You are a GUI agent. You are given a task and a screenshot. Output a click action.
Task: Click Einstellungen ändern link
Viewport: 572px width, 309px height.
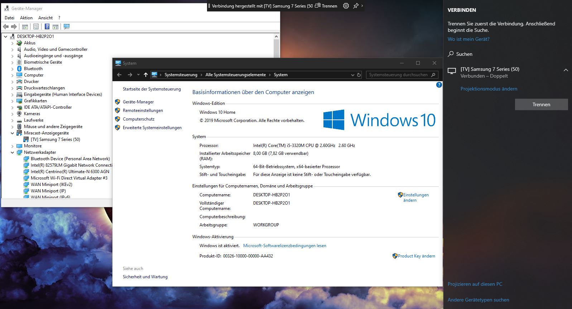tap(415, 197)
